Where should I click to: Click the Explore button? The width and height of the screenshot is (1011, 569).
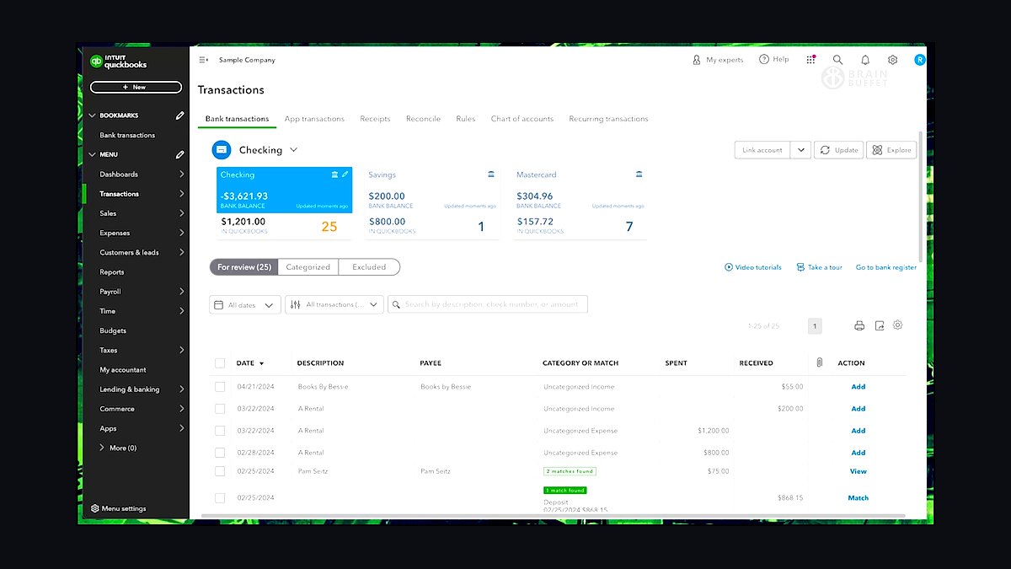coord(891,150)
